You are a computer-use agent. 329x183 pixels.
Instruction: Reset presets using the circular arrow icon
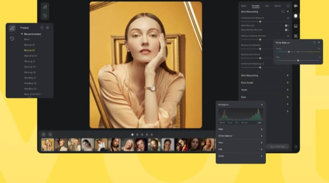point(42,28)
